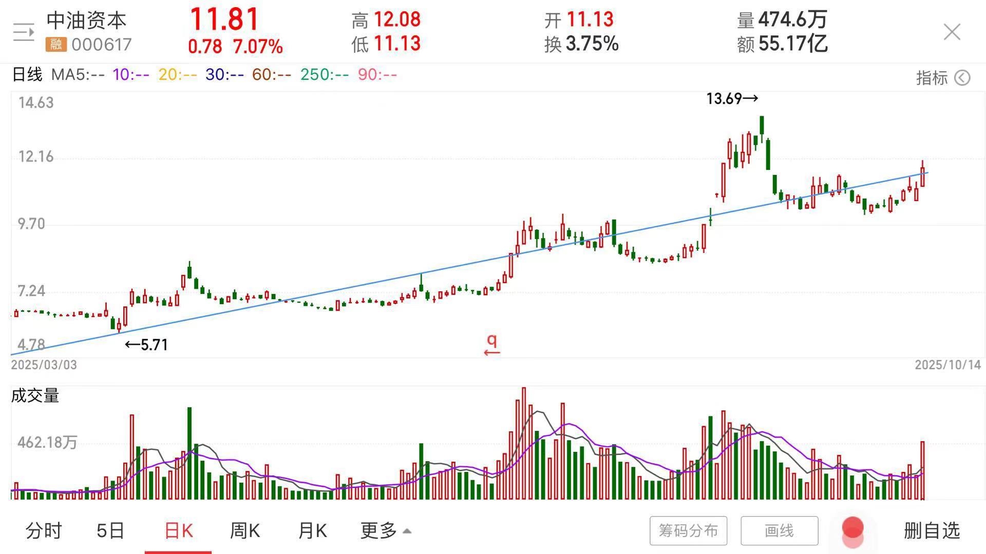Open the stock list menu icon
This screenshot has width=986, height=554.
23,33
